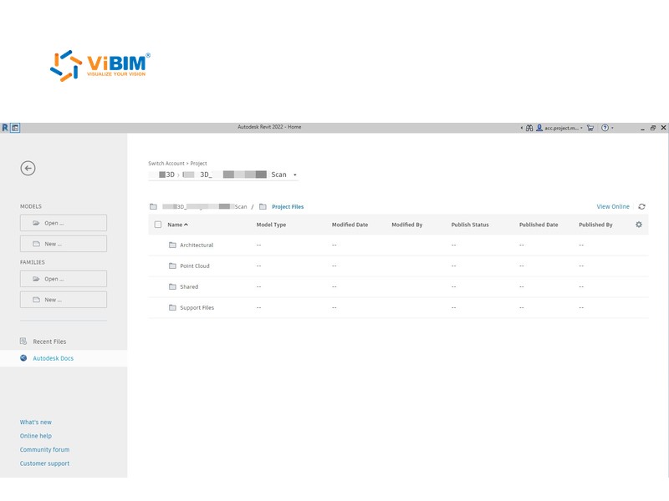Expand the help dropdown arrow
Image resolution: width=669 pixels, height=501 pixels.
(x=612, y=128)
